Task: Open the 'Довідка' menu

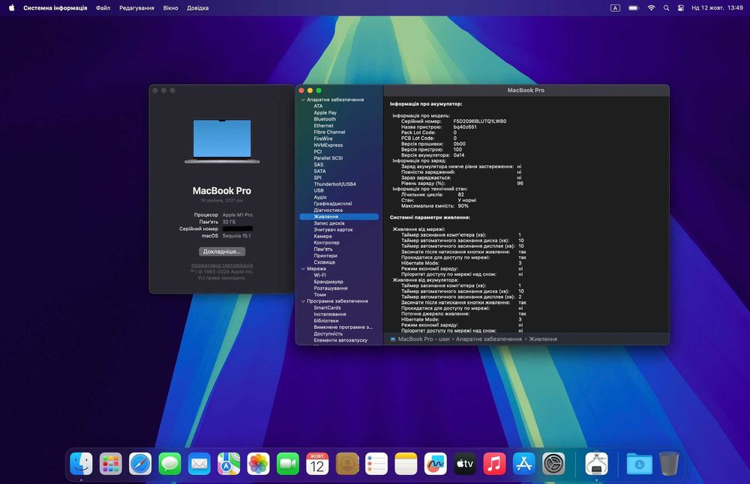Action: coord(198,7)
